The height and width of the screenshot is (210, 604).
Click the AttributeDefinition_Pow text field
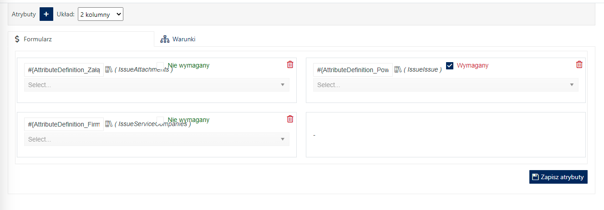[353, 70]
